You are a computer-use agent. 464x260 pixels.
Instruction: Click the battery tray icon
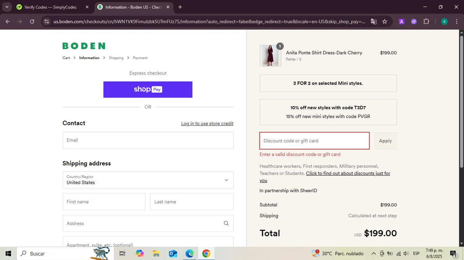390,254
